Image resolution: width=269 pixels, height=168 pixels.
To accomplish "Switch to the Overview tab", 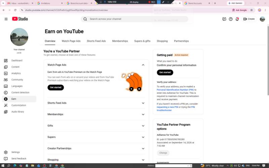I will (x=50, y=41).
